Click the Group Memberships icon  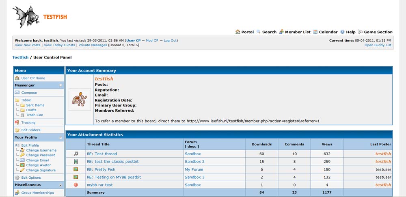17,193
